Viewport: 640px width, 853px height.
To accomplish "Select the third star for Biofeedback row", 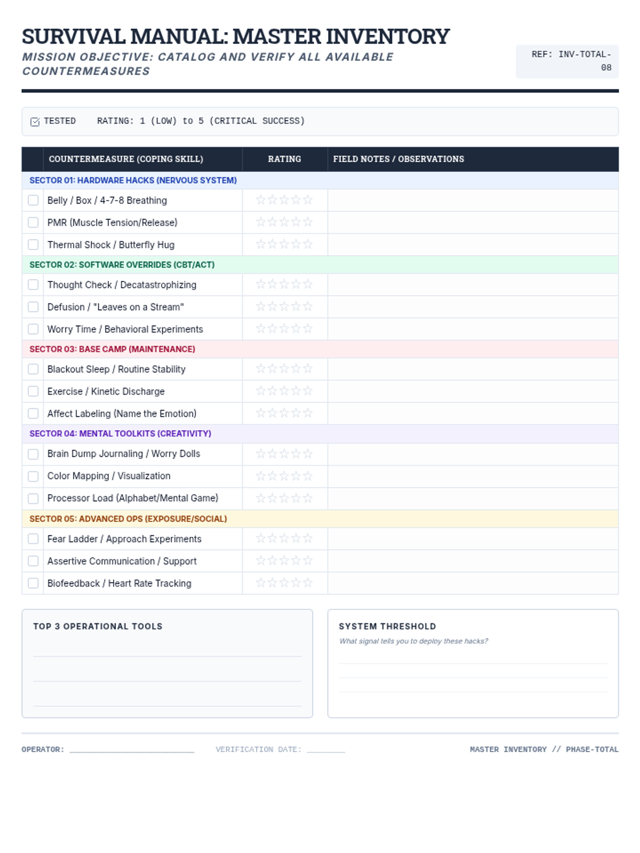I will pyautogui.click(x=284, y=583).
